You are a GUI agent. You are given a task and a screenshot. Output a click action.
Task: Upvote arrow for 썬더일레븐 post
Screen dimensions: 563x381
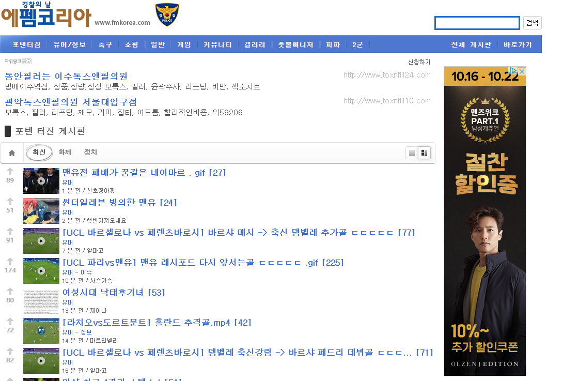[10, 202]
